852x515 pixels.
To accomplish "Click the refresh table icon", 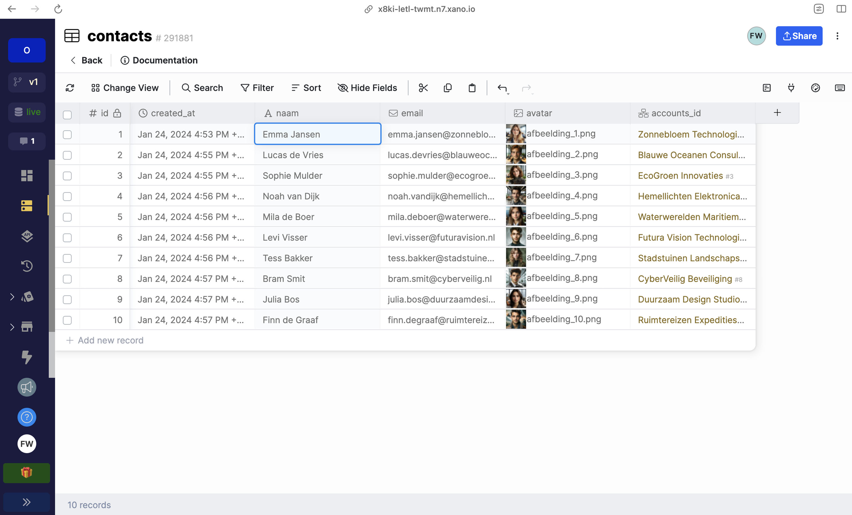I will (70, 88).
